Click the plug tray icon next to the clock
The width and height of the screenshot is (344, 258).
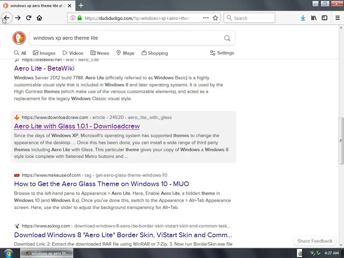pyautogui.click(x=318, y=253)
